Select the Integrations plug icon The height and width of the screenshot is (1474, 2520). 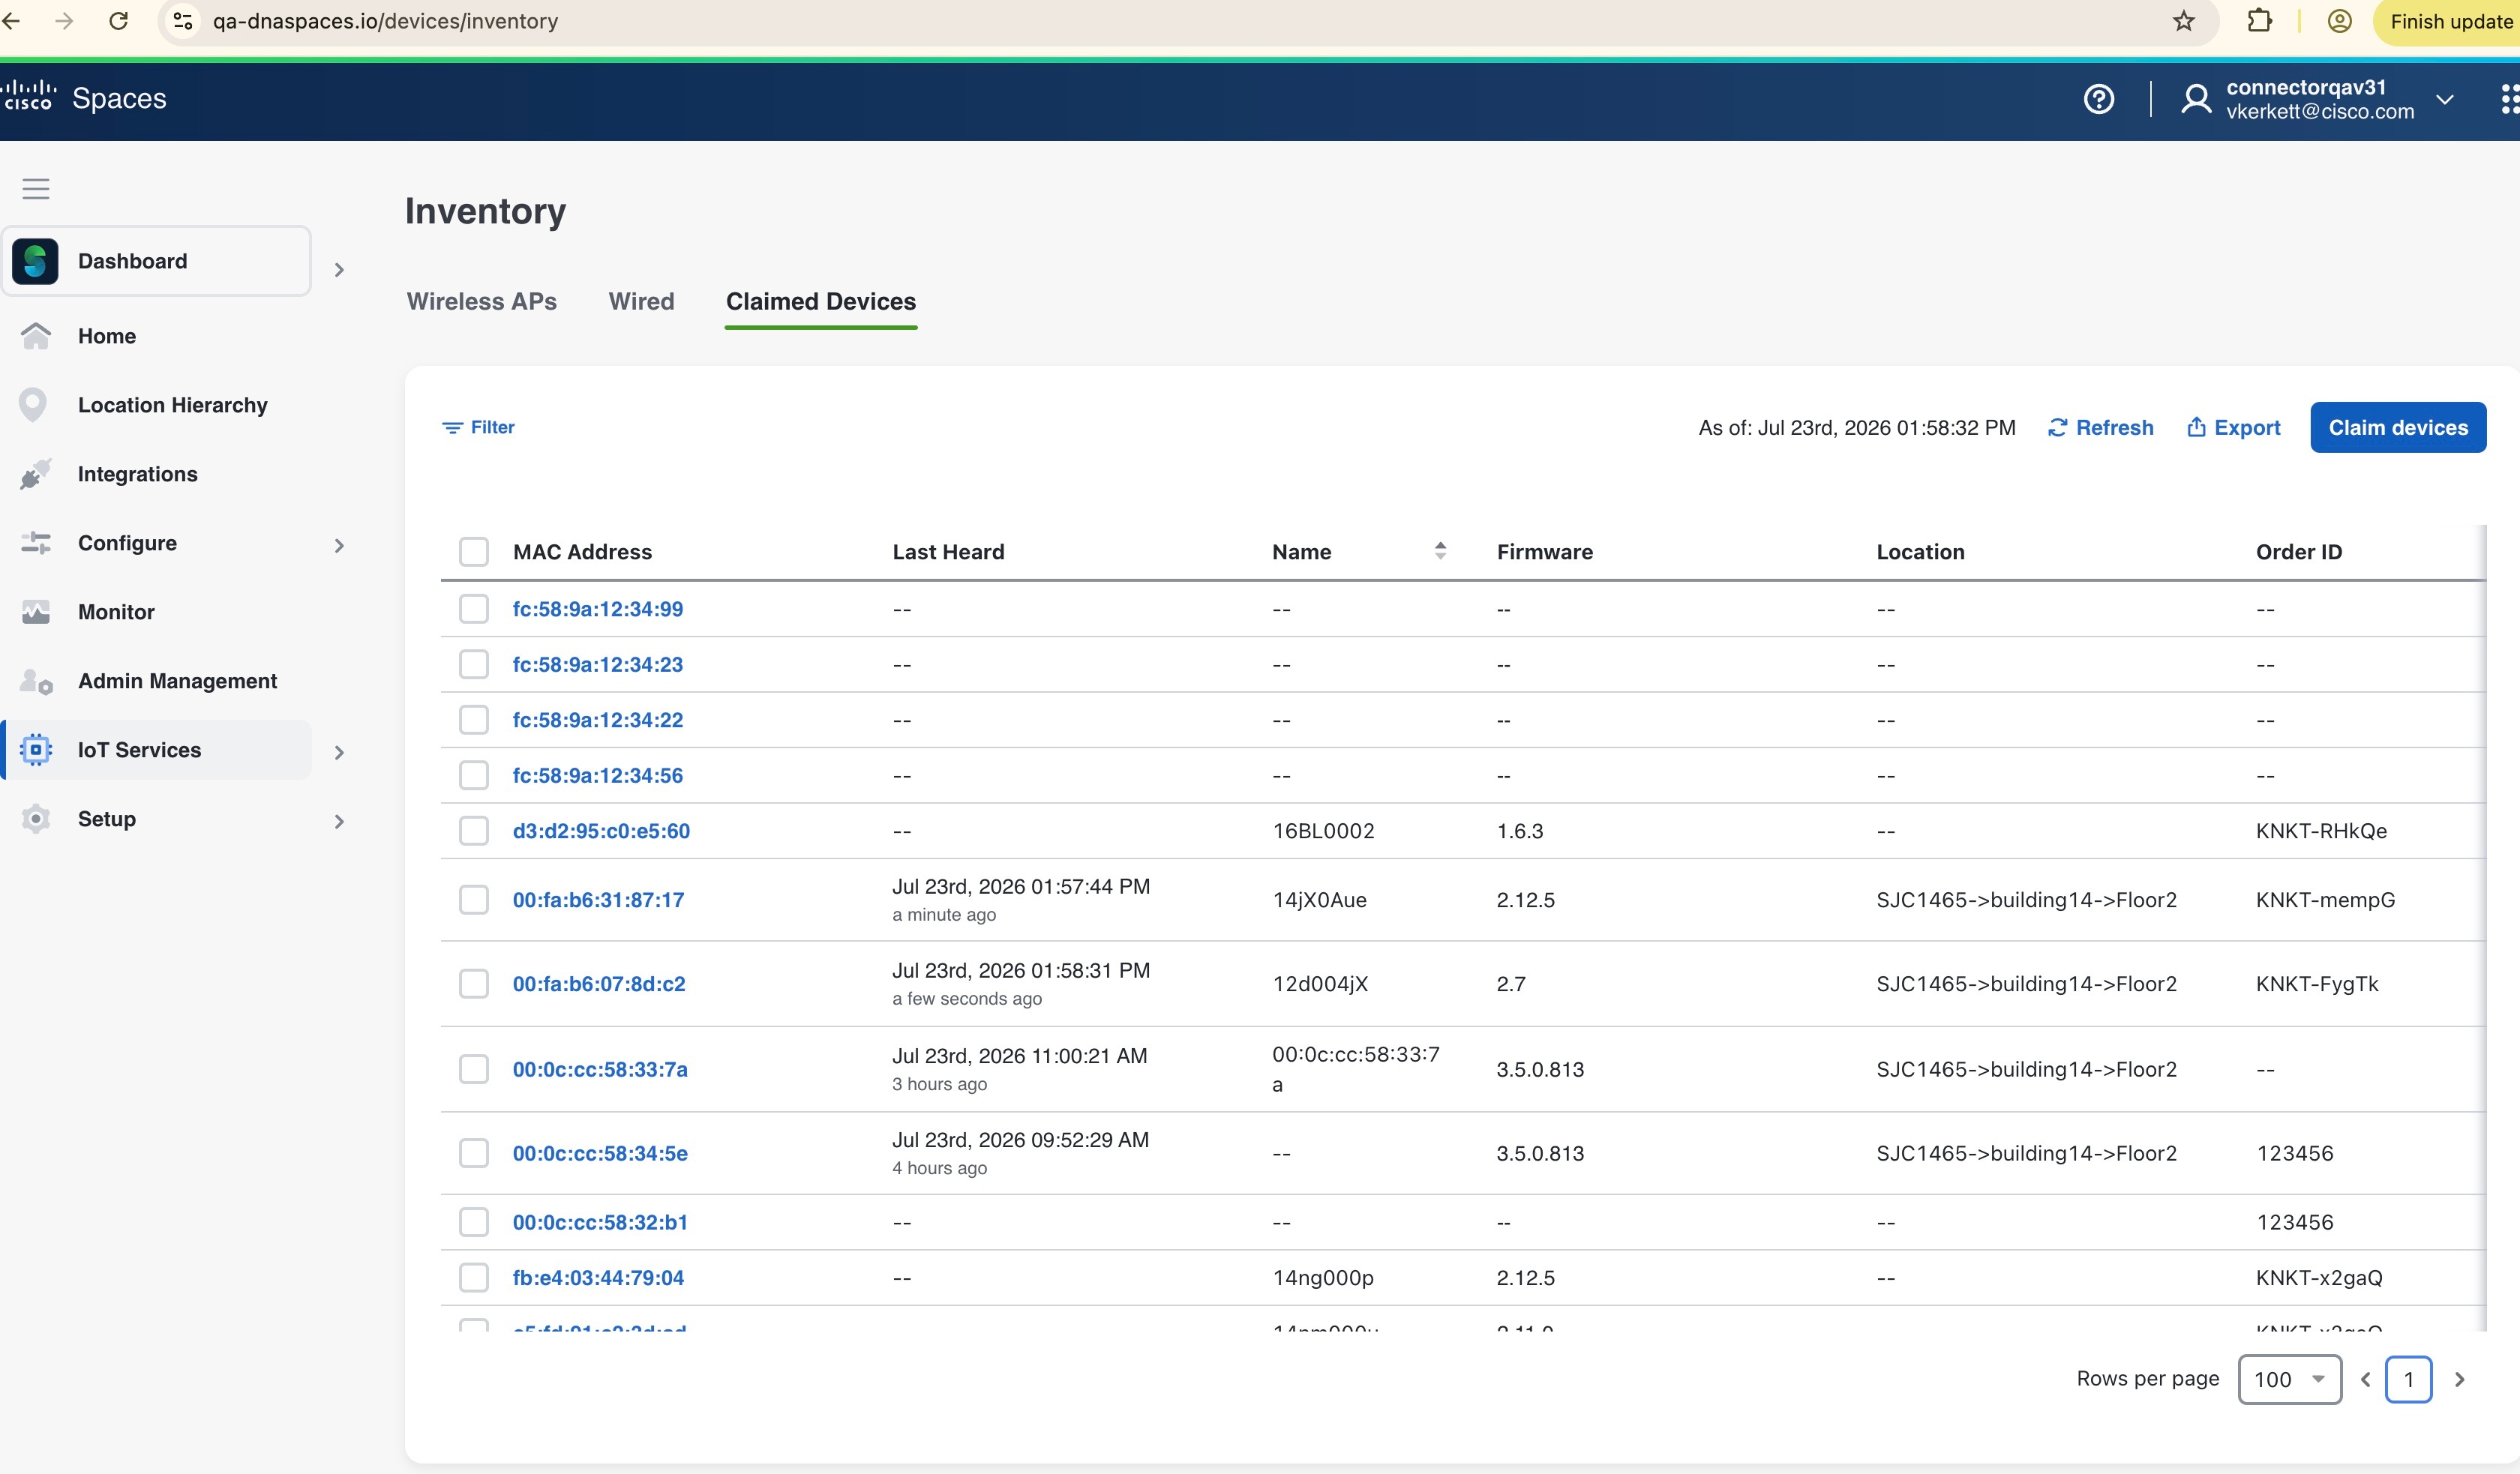coord(35,474)
